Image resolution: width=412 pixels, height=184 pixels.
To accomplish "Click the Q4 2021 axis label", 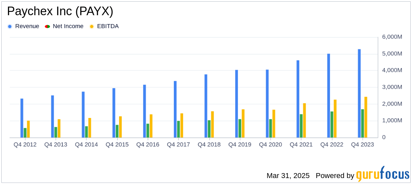I will (x=301, y=145).
